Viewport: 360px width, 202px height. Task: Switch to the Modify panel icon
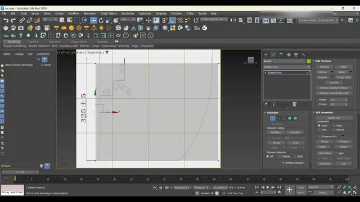pos(273,55)
